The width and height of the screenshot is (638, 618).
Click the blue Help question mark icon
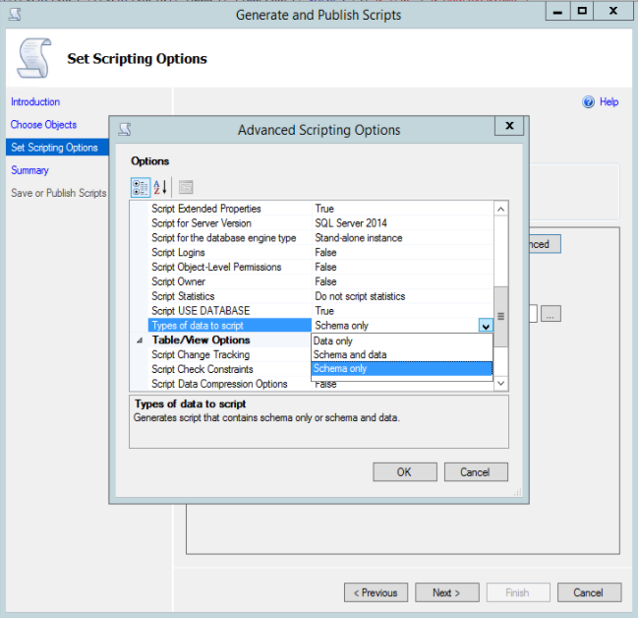[589, 102]
